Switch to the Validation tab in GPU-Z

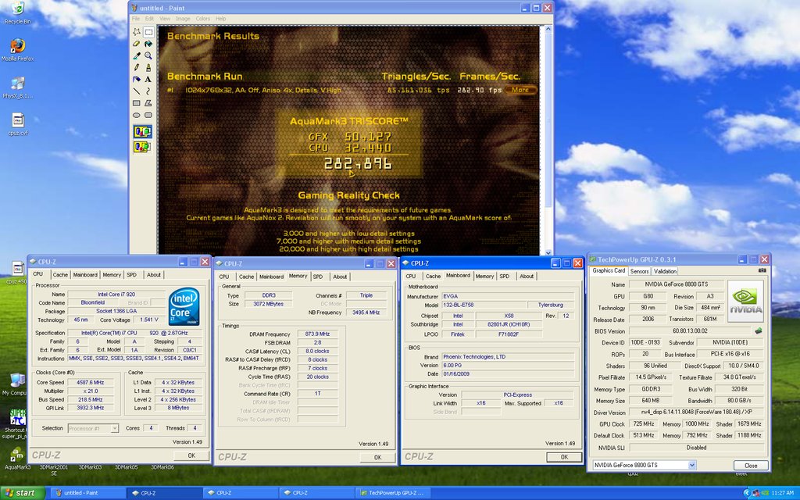665,271
